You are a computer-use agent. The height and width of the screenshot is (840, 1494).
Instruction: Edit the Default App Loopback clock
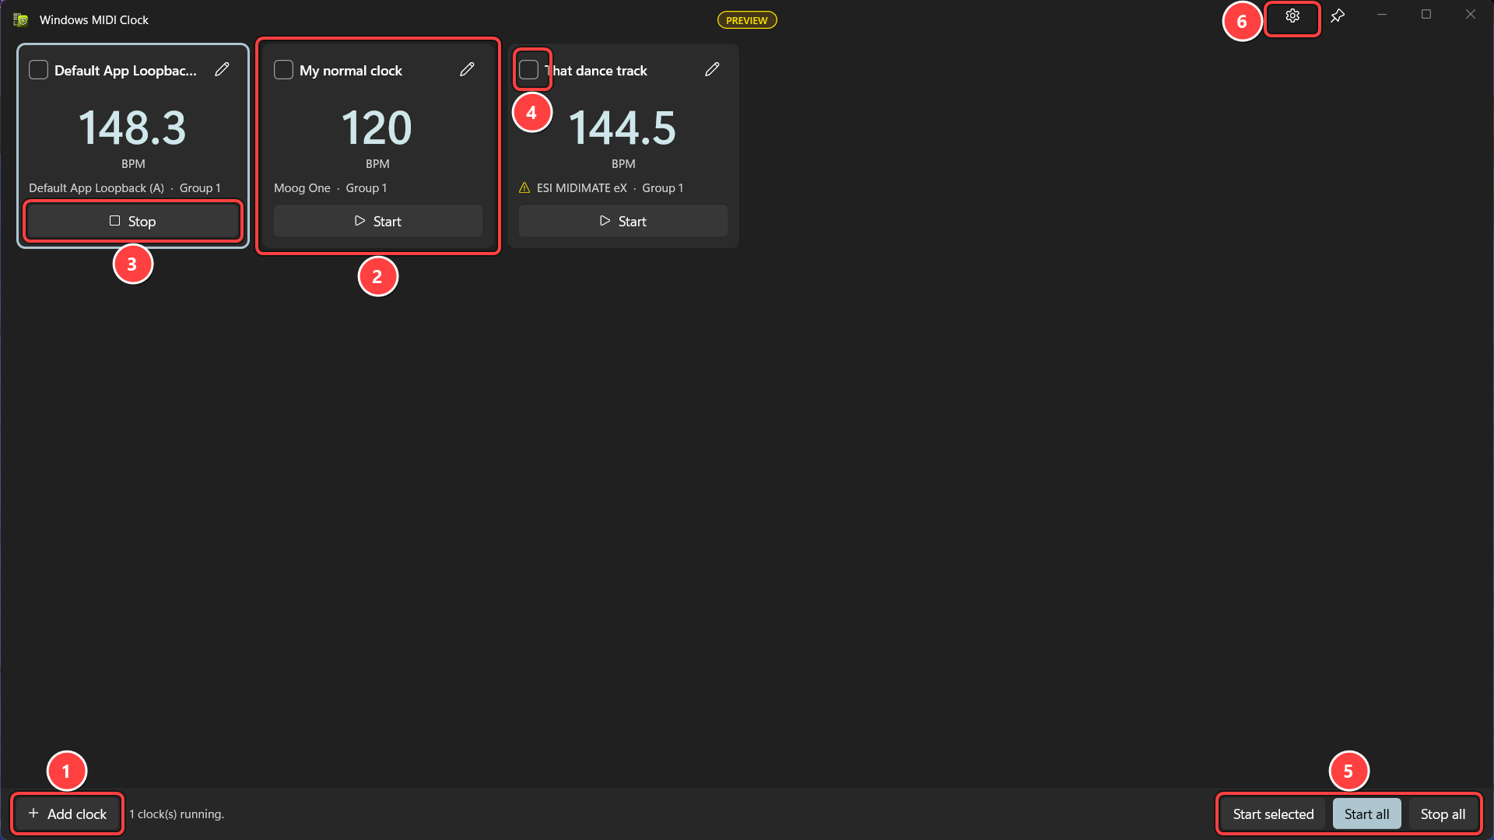coord(222,70)
